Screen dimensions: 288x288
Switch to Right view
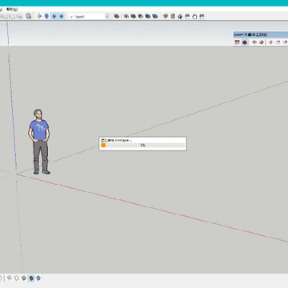pyautogui.click(x=187, y=16)
